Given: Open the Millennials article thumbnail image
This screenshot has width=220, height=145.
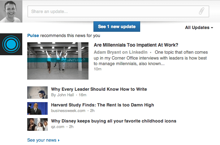Looking at the screenshot, I should (x=58, y=61).
